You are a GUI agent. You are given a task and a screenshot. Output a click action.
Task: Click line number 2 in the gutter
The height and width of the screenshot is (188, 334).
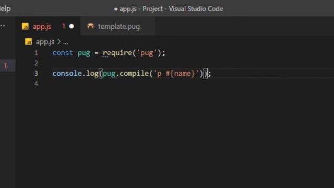[x=36, y=63]
